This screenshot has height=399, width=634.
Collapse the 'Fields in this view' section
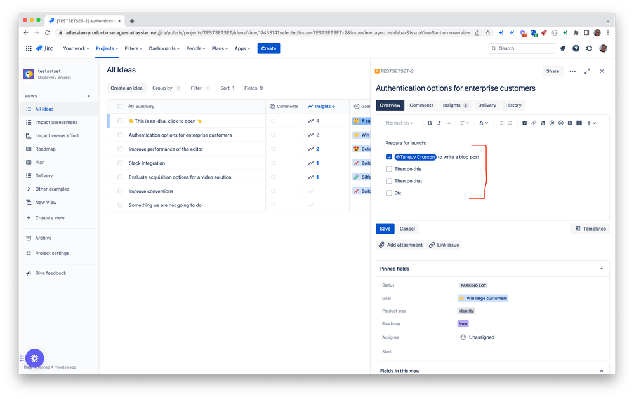tap(601, 370)
